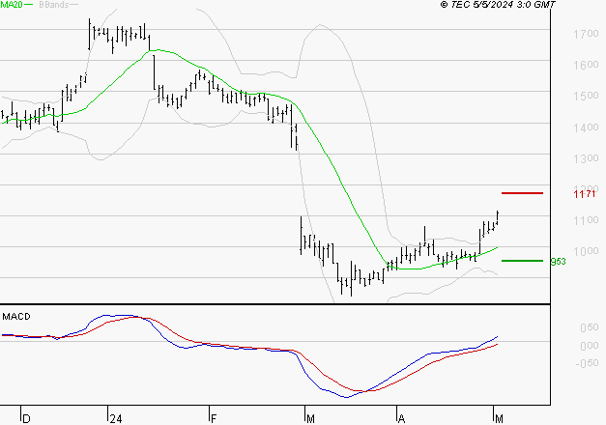Click the green 953 support value
Viewport: 606px width, 425px height.
(558, 262)
